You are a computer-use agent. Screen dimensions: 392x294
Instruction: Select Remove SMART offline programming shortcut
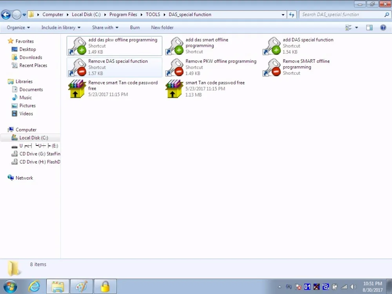[309, 67]
